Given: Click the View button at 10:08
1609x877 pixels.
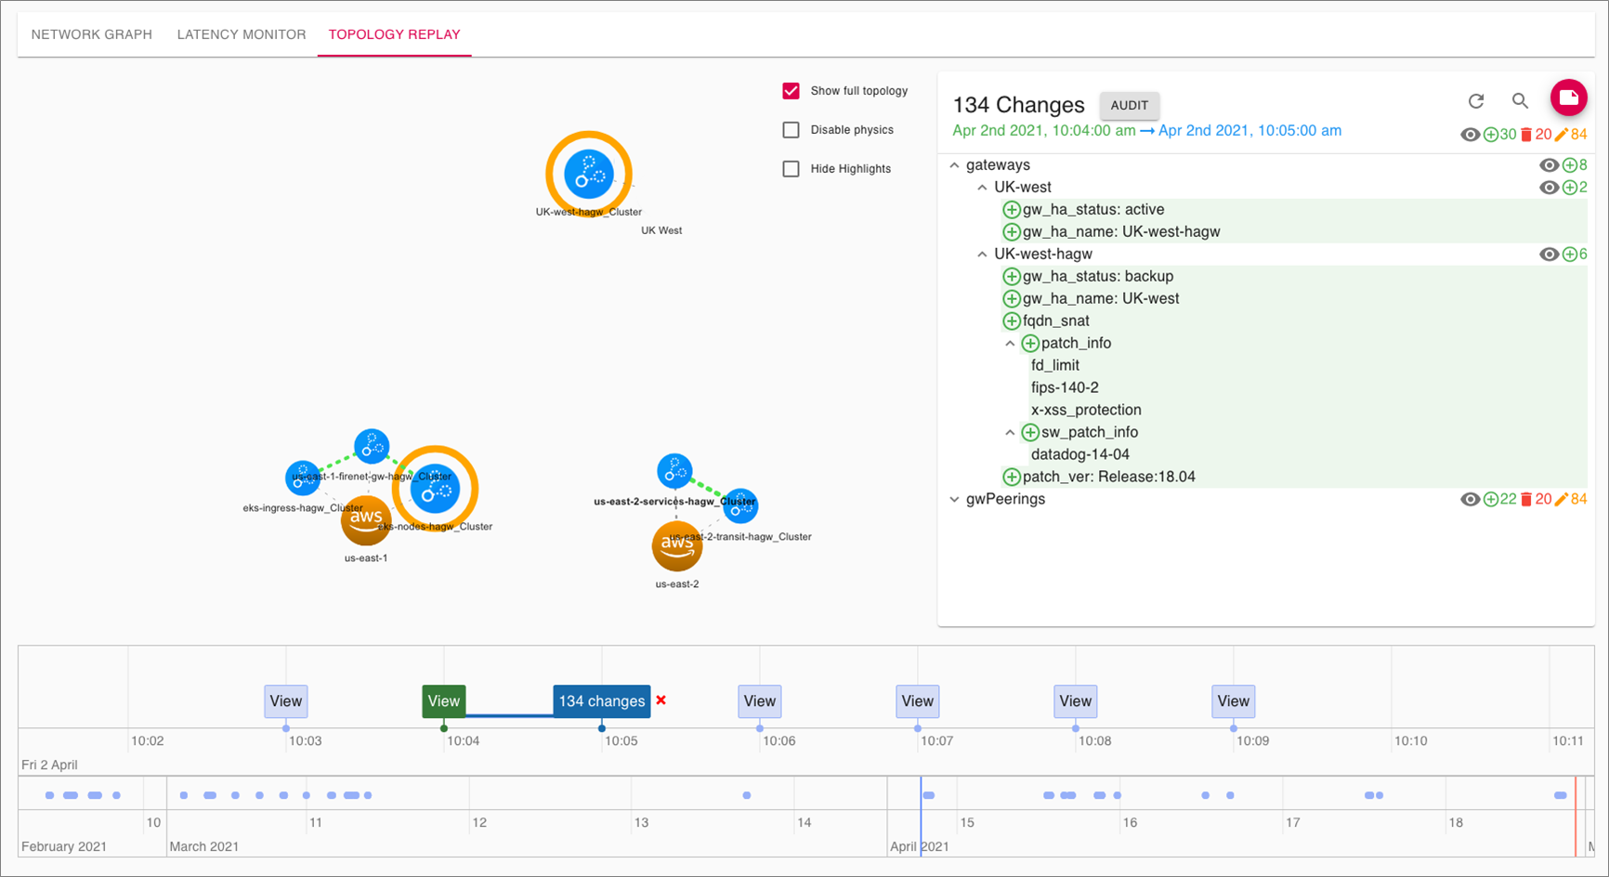Looking at the screenshot, I should tap(1076, 701).
